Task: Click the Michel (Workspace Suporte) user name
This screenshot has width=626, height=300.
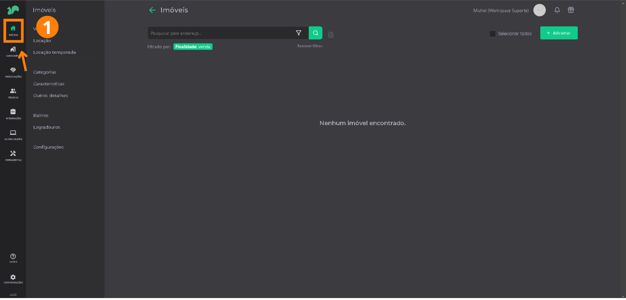Action: [501, 11]
